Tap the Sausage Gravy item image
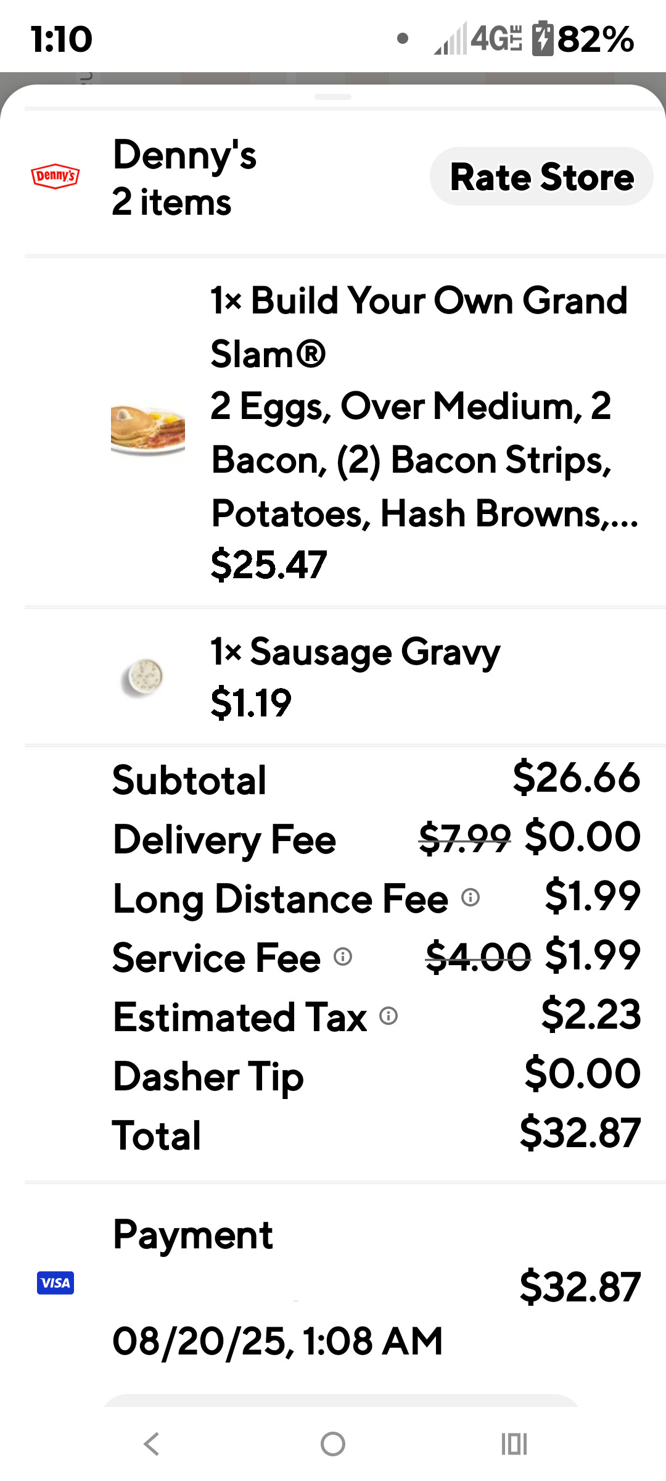 tap(142, 678)
